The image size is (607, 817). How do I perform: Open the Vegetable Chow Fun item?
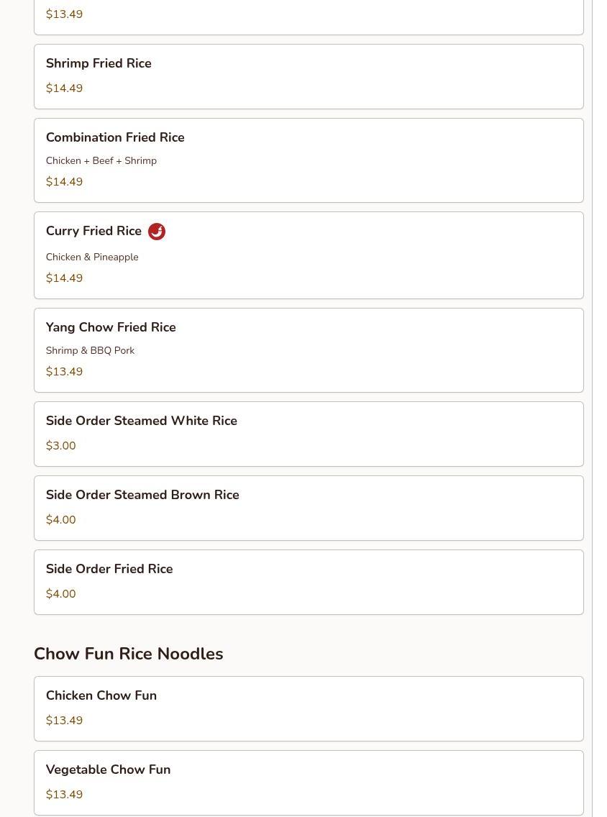pos(309,782)
